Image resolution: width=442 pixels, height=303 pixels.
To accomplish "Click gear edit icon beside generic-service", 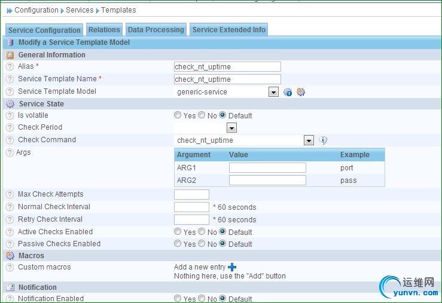I will click(301, 92).
